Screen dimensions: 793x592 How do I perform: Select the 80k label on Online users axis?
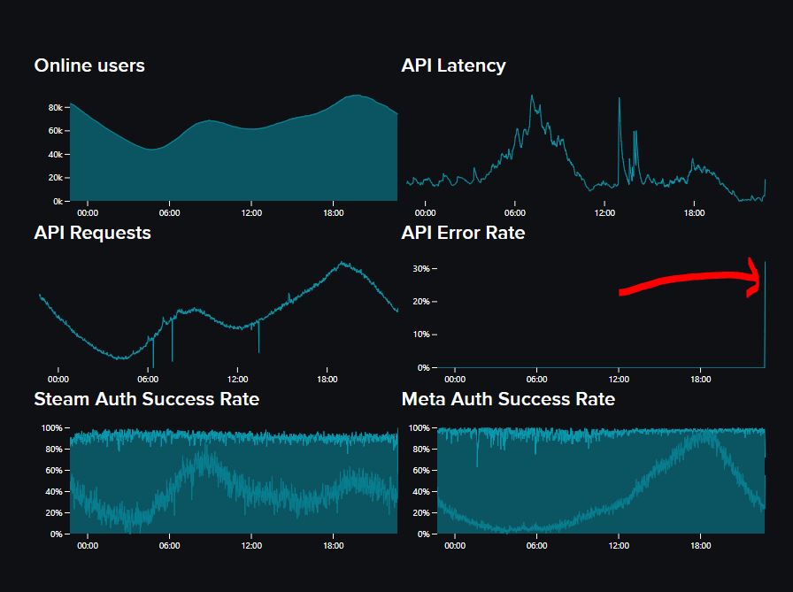click(56, 108)
